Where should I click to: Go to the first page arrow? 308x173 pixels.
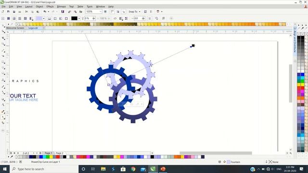tap(14, 153)
